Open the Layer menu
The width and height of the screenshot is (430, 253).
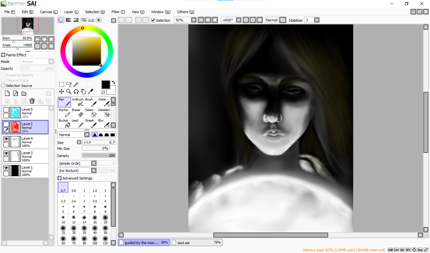point(71,12)
